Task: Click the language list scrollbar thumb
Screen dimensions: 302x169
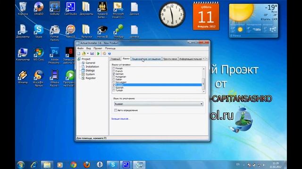Action: (x=203, y=84)
